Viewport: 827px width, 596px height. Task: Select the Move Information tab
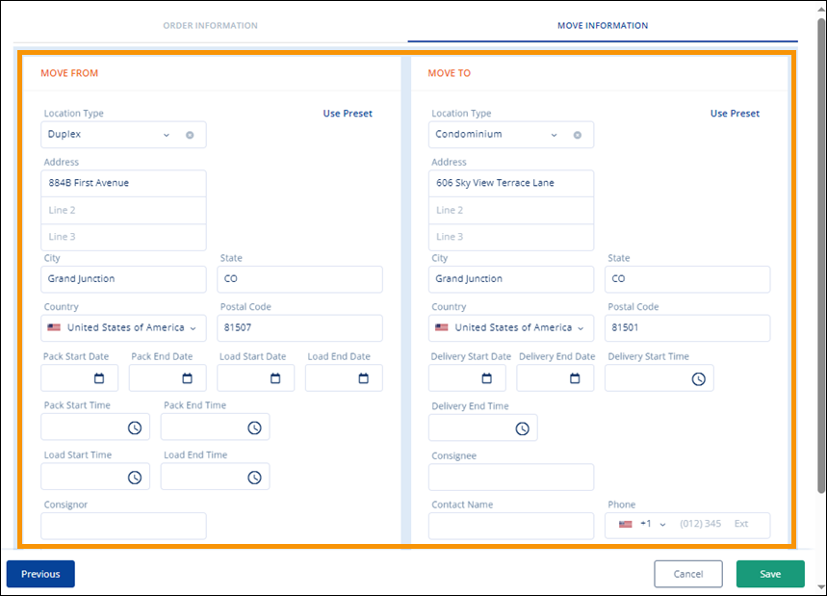[x=603, y=26]
